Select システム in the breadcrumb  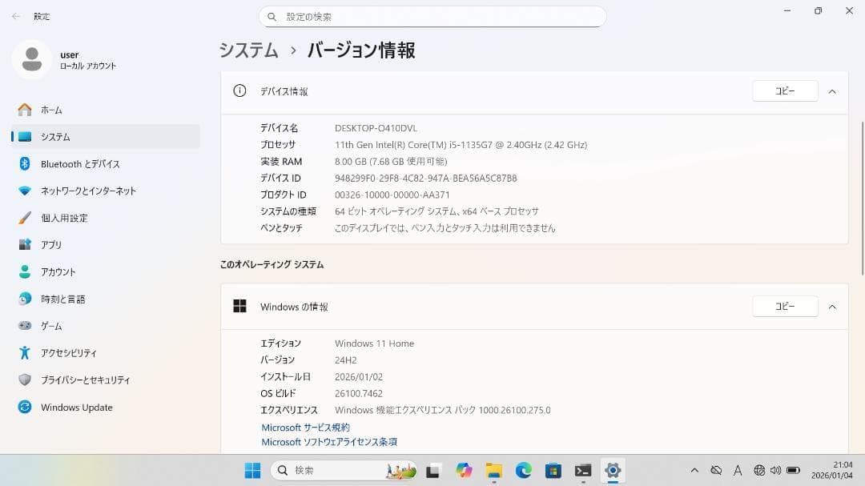click(x=247, y=50)
